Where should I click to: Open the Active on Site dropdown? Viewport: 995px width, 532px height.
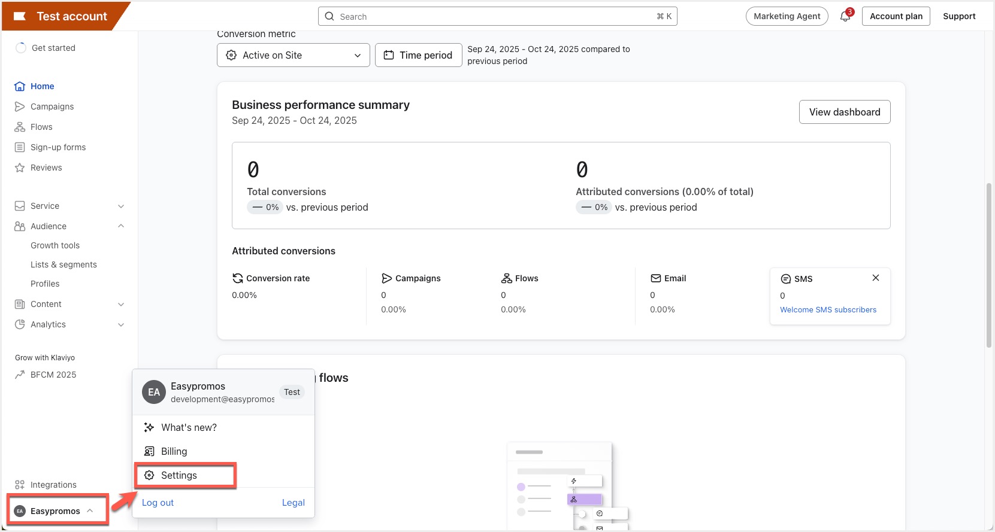(x=293, y=55)
